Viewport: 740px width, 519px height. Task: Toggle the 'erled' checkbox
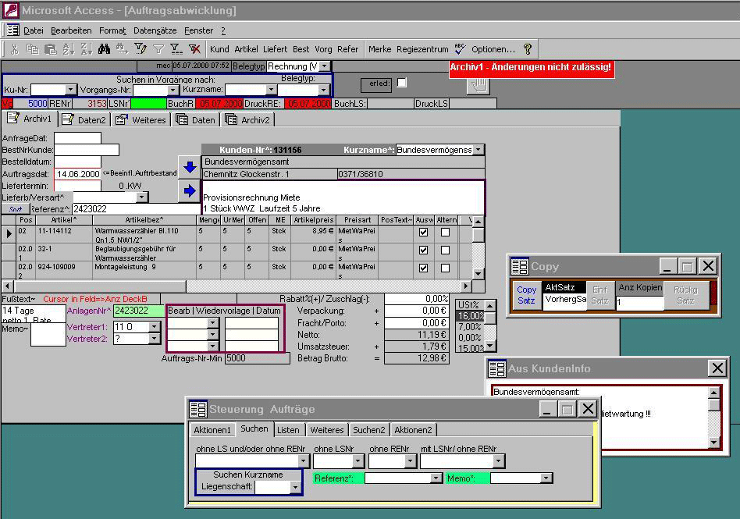coord(402,83)
